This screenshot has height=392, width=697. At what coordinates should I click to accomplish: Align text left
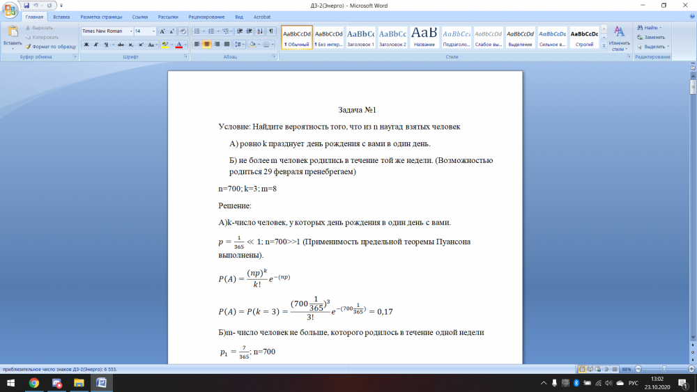point(197,45)
